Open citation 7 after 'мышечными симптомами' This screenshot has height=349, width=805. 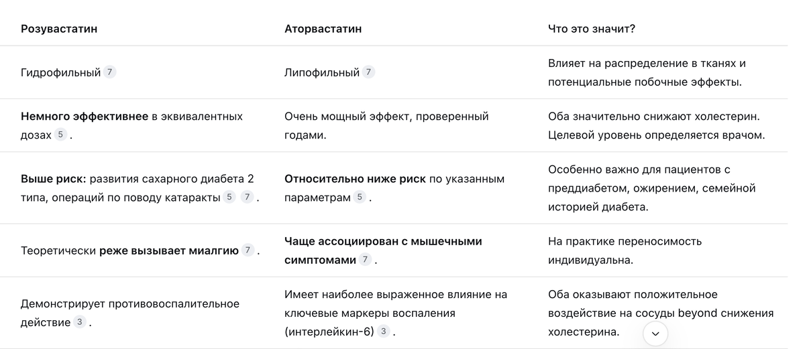(x=366, y=259)
